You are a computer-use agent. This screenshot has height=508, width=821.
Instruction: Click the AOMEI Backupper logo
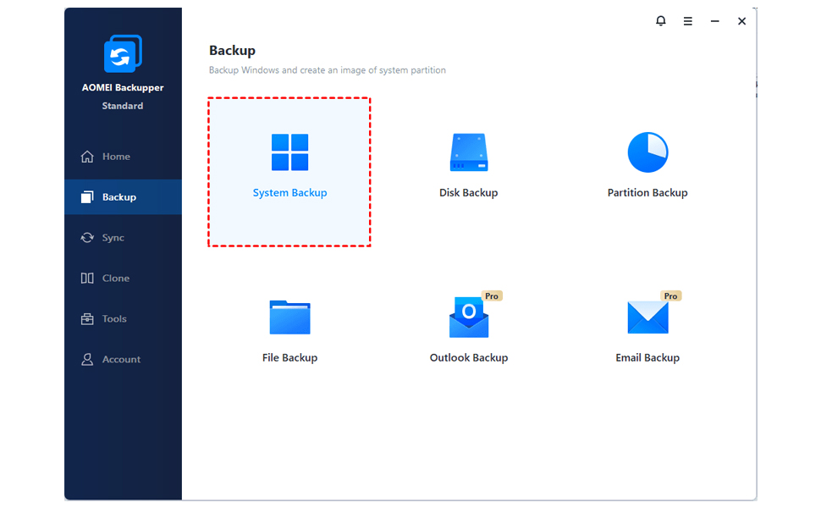123,53
